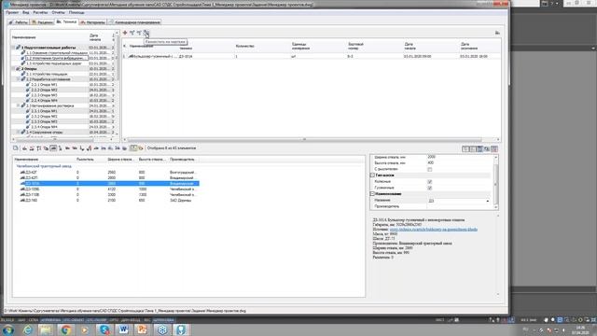Sort by 'Количество' column header
597x336 pixels.
(244, 46)
